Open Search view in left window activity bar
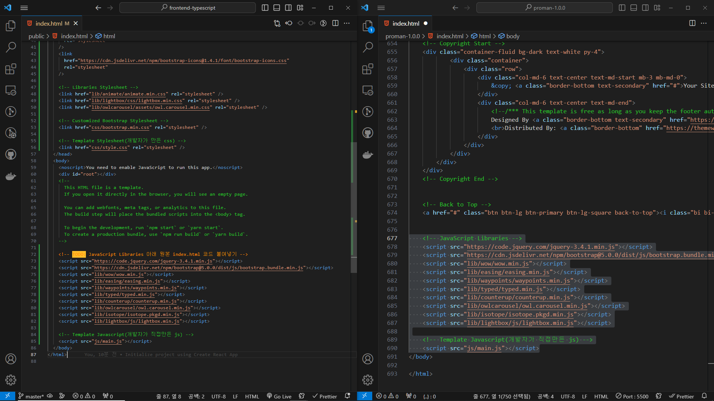This screenshot has width=714, height=401. click(x=11, y=47)
